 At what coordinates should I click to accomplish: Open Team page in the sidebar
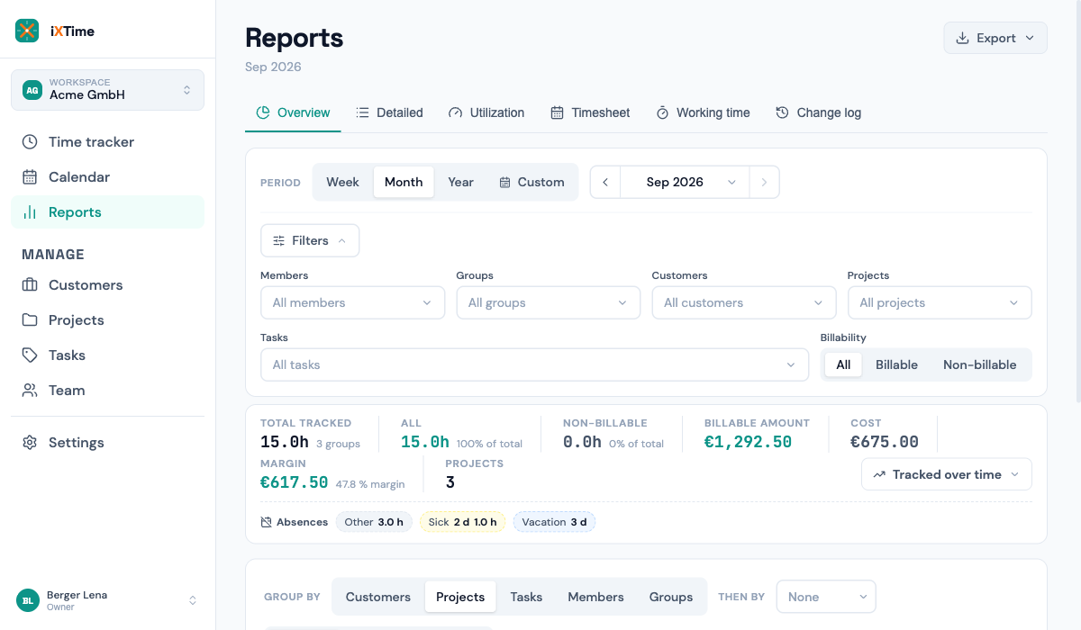click(107, 390)
